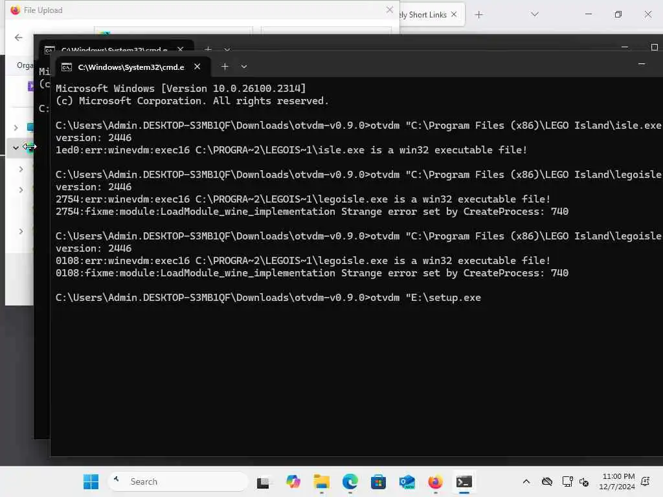Close the background terminal's cmd tab
663x497 pixels.
(181, 49)
